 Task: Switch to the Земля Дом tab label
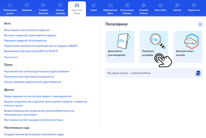160,10
